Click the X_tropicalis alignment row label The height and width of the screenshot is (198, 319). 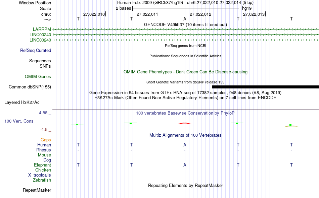tap(40, 175)
